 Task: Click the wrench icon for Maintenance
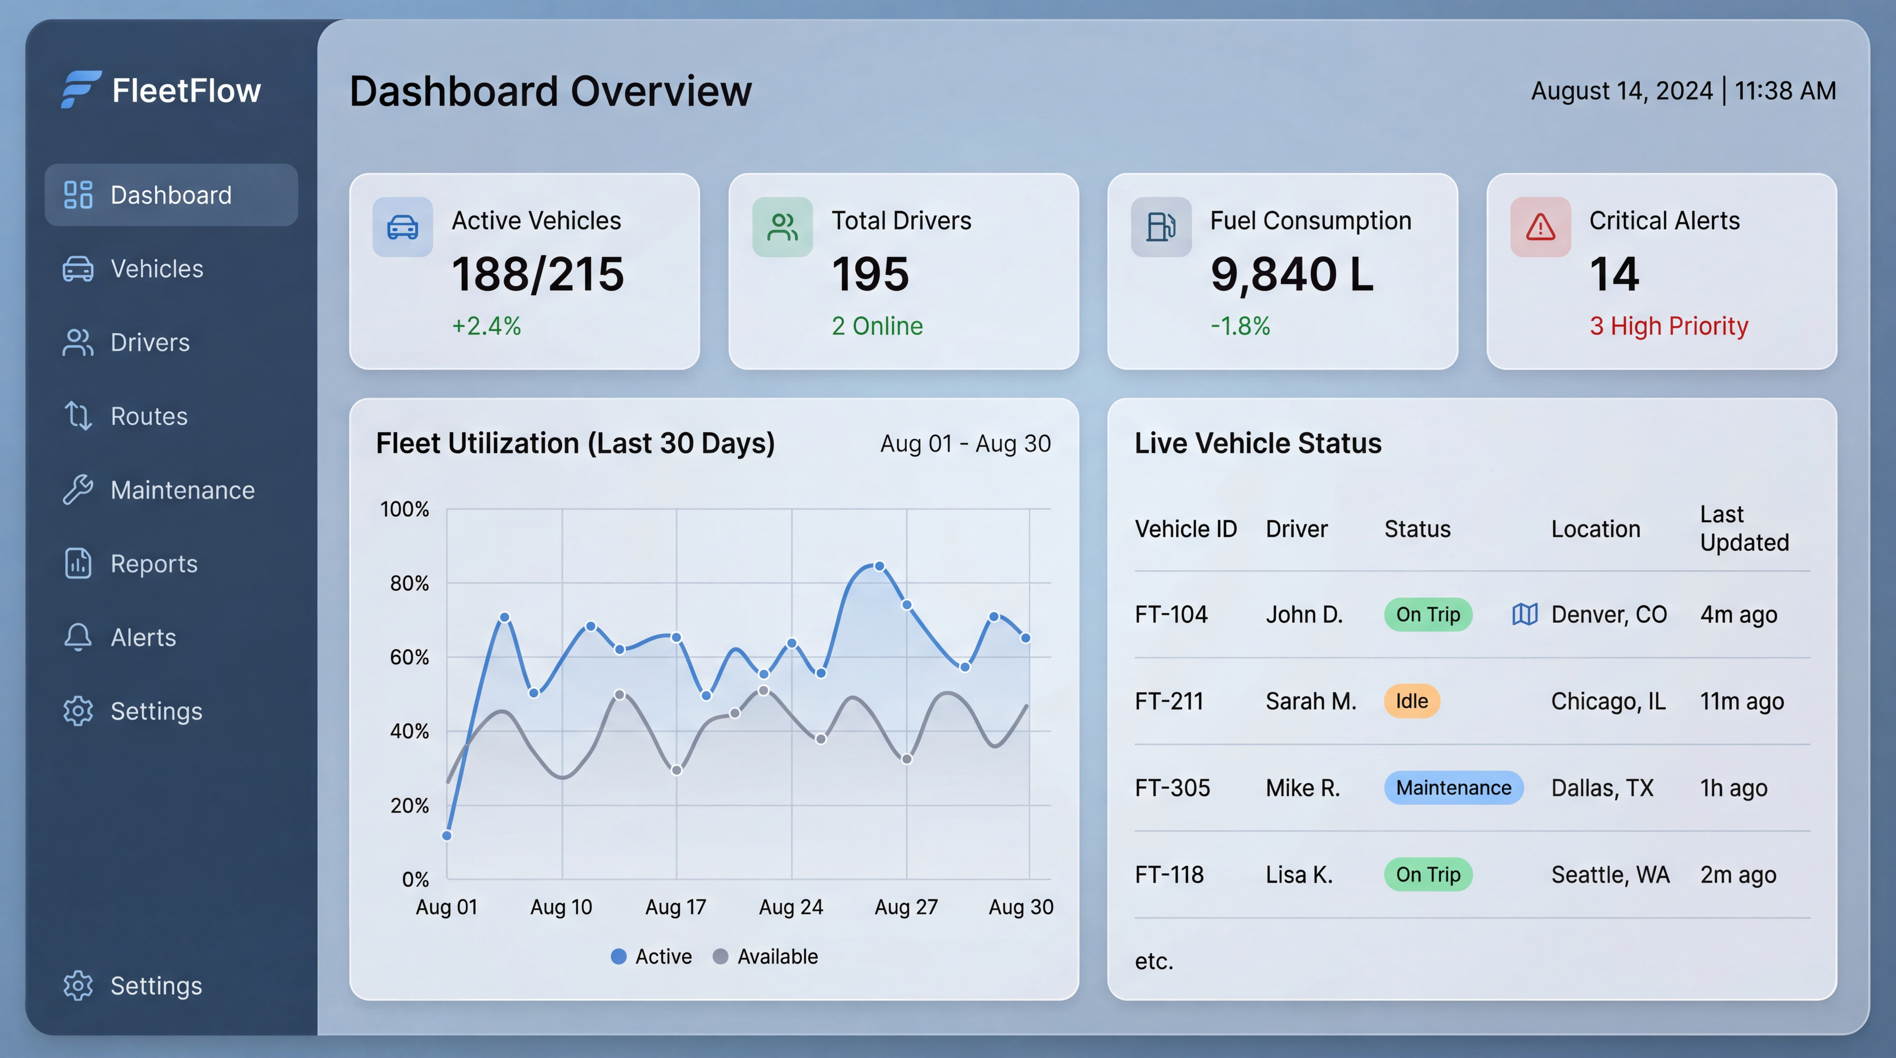78,490
